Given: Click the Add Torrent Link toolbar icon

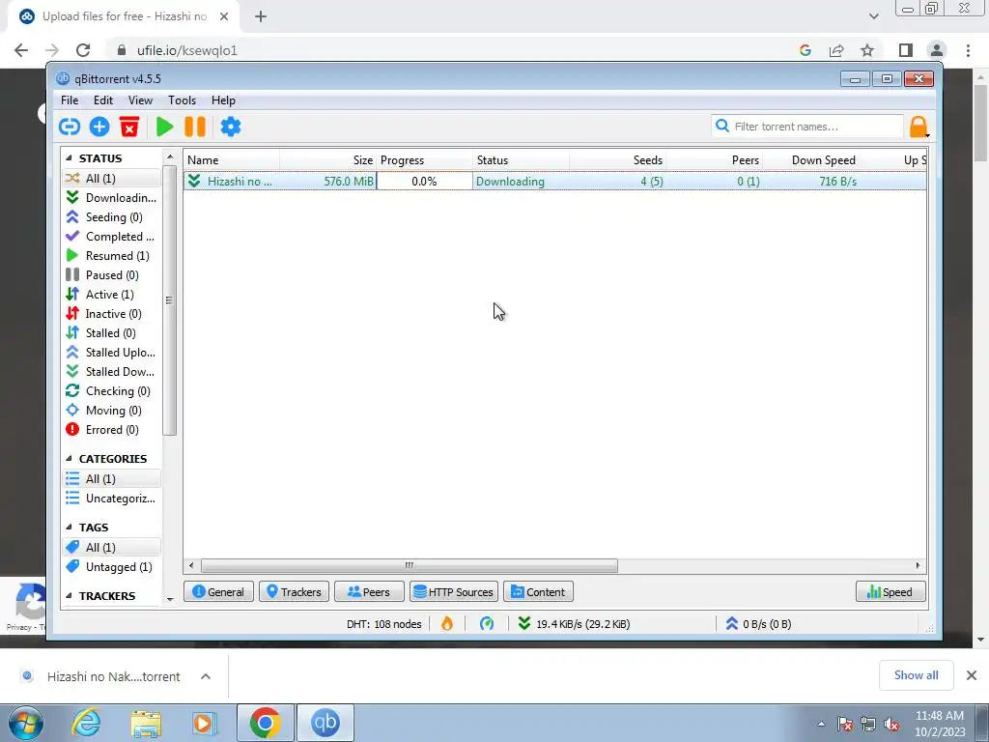Looking at the screenshot, I should pos(70,127).
